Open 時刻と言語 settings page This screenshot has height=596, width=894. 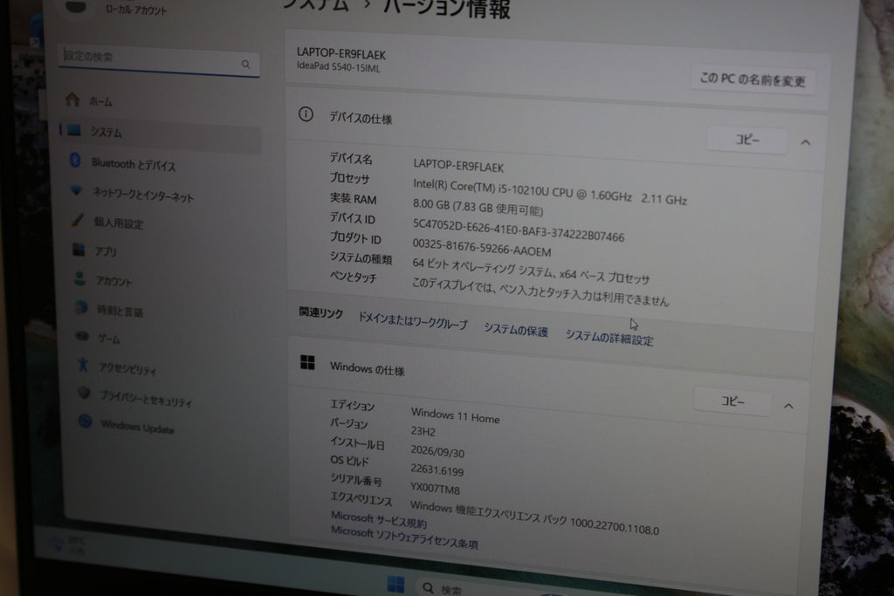point(120,311)
